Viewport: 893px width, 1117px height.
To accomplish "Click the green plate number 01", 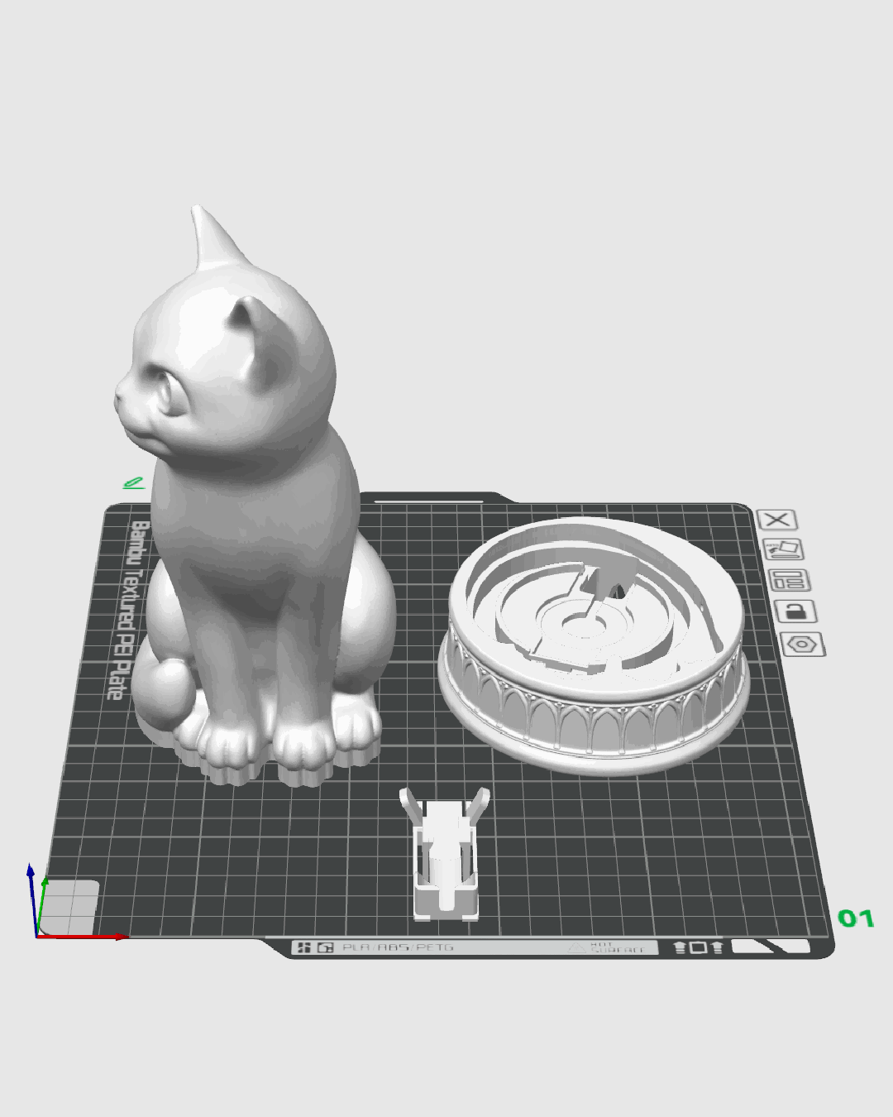I will pyautogui.click(x=856, y=918).
